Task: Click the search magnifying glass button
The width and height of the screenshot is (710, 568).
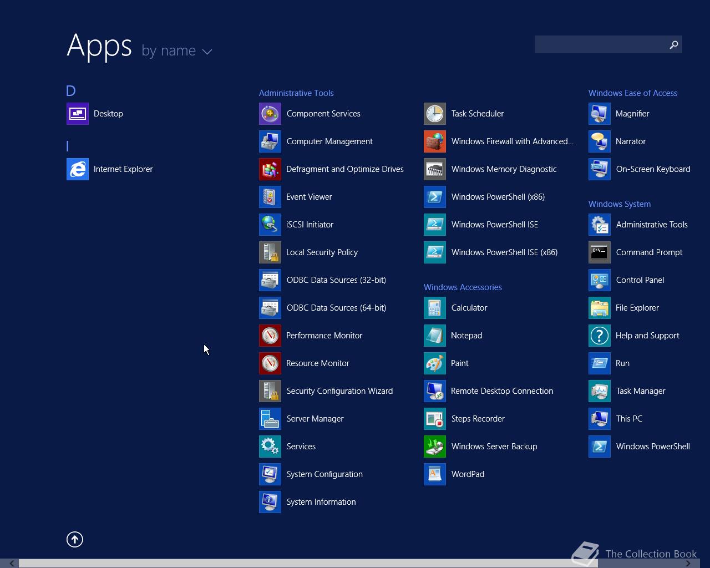Action: point(673,44)
